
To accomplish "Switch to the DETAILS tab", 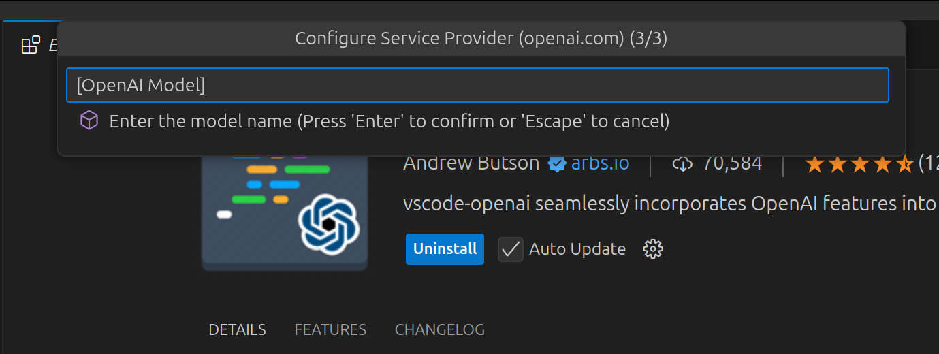I will click(237, 330).
